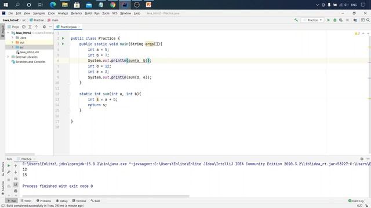Open the VCS menu
Screen dimensions: 371x208
coord(115,13)
